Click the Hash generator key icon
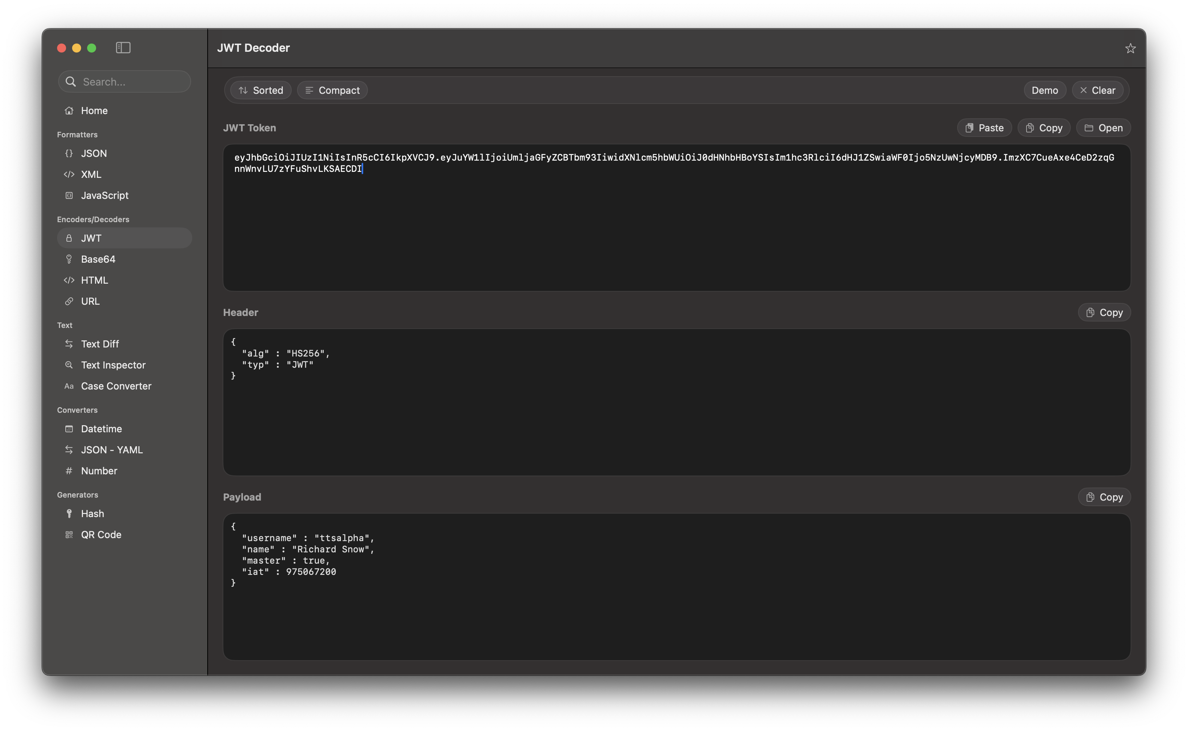 69,513
